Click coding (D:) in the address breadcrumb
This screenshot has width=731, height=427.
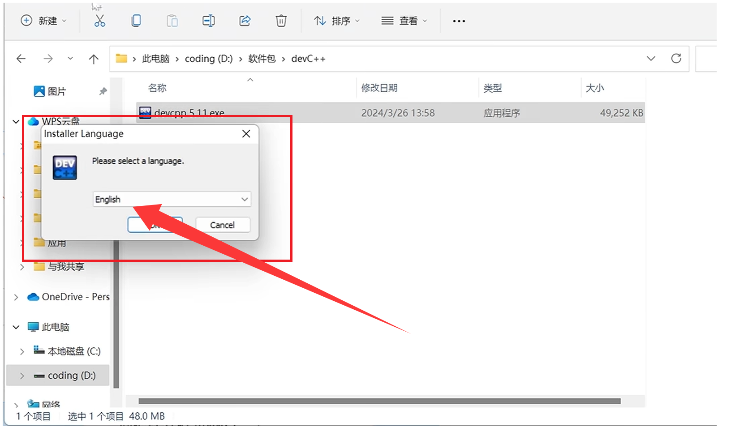point(209,59)
